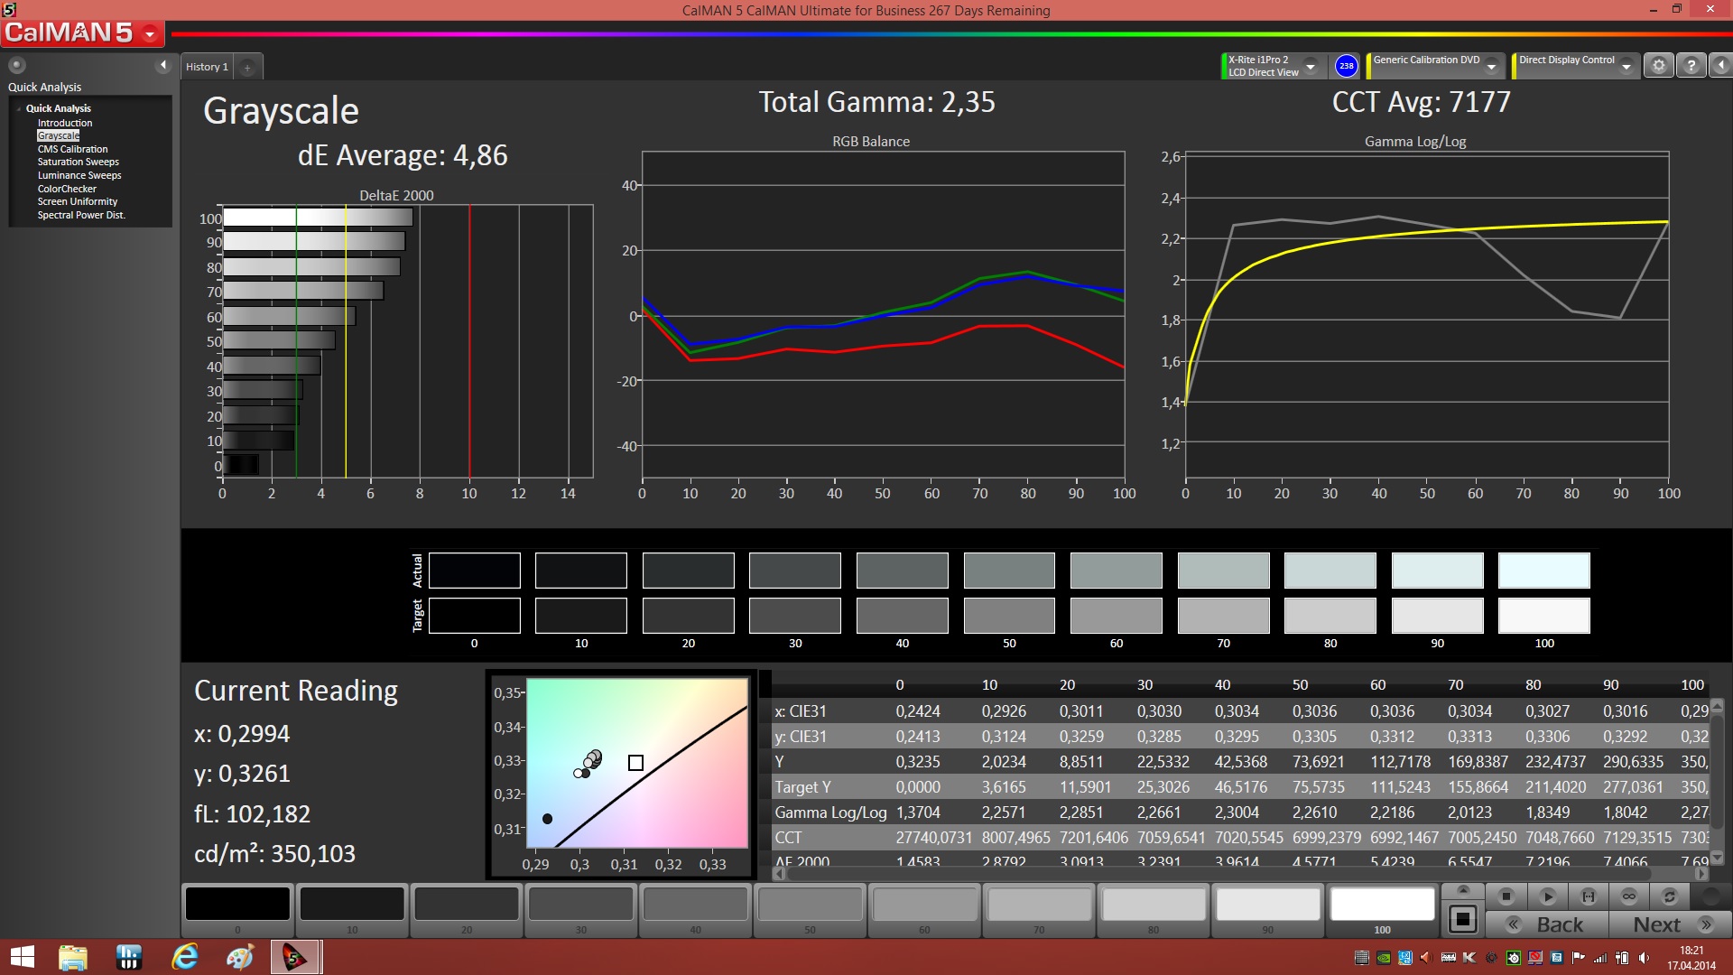Click the infinity continuous read icon
1733x975 pixels.
(1628, 896)
